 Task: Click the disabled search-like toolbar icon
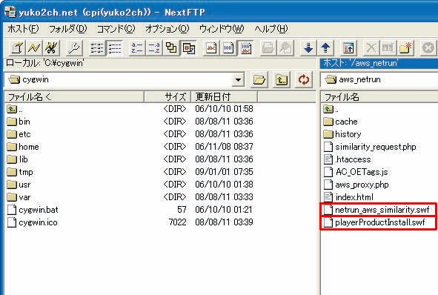click(285, 48)
